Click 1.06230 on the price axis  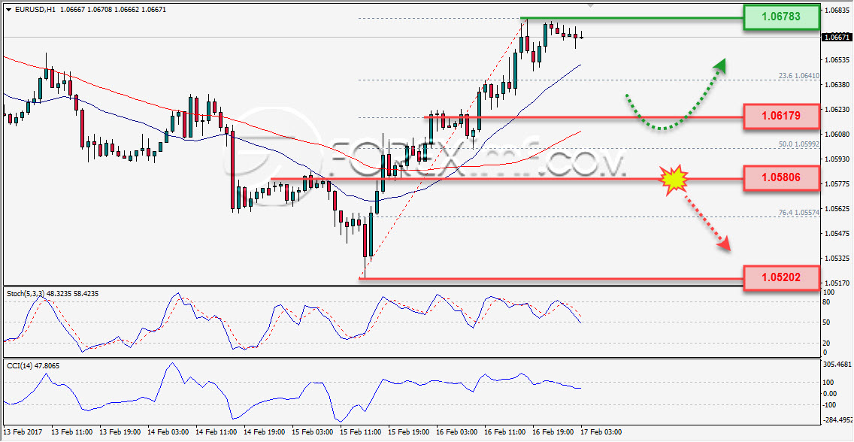836,110
